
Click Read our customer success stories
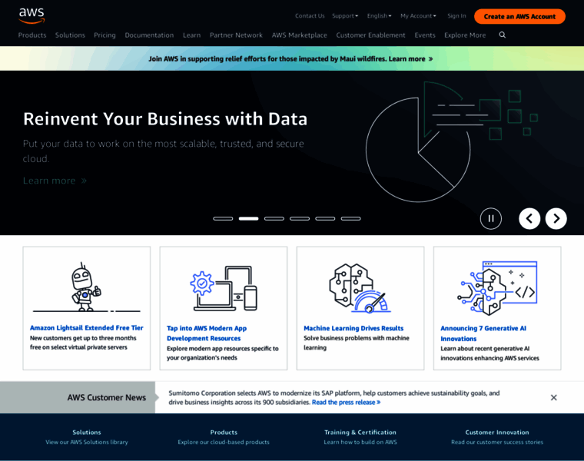tap(497, 443)
